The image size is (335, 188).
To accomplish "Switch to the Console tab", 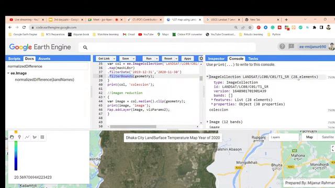I will coord(236,58).
